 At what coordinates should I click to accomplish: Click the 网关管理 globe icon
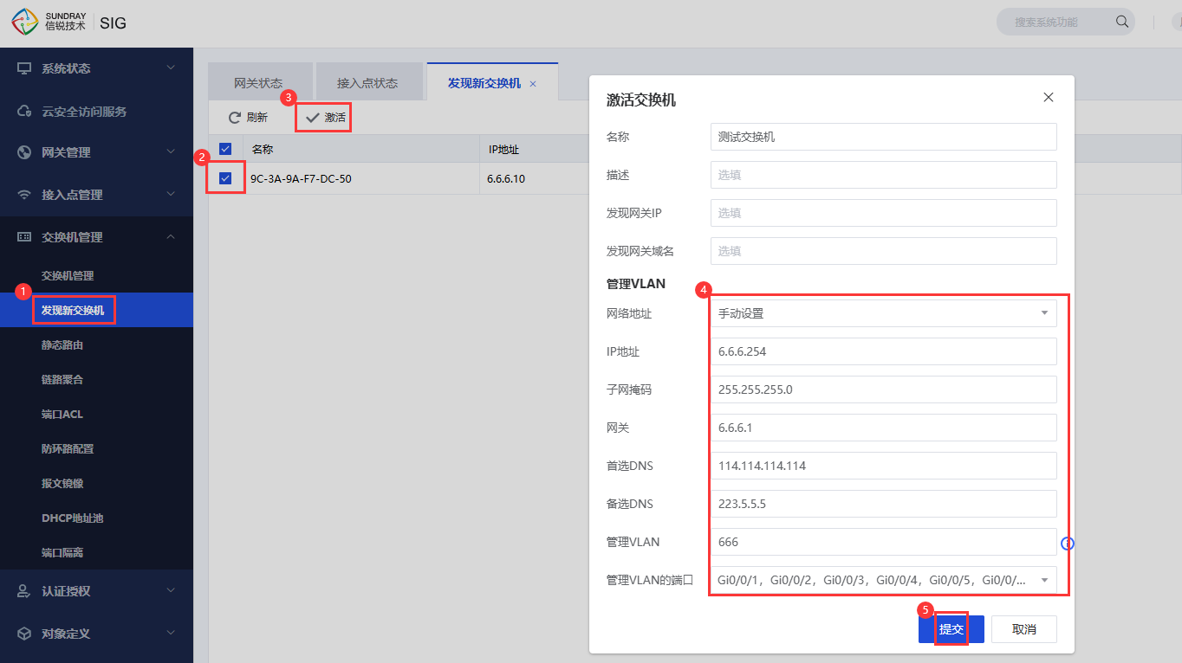click(24, 152)
